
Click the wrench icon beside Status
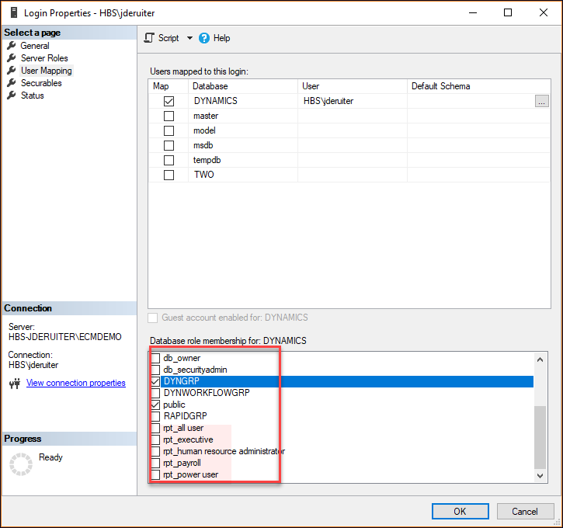point(12,96)
